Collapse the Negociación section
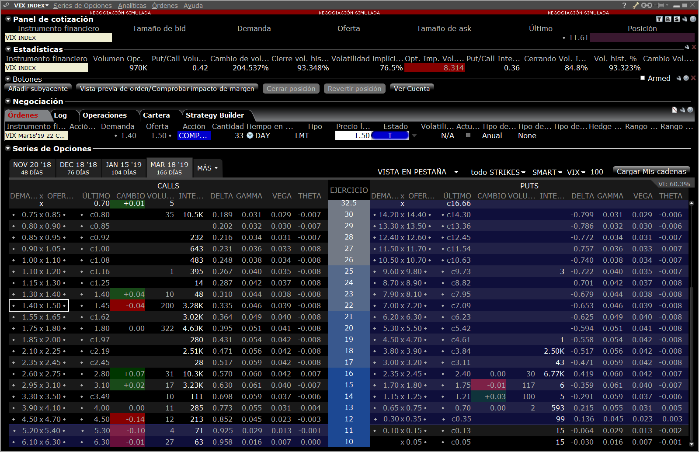The height and width of the screenshot is (452, 699). [x=8, y=101]
